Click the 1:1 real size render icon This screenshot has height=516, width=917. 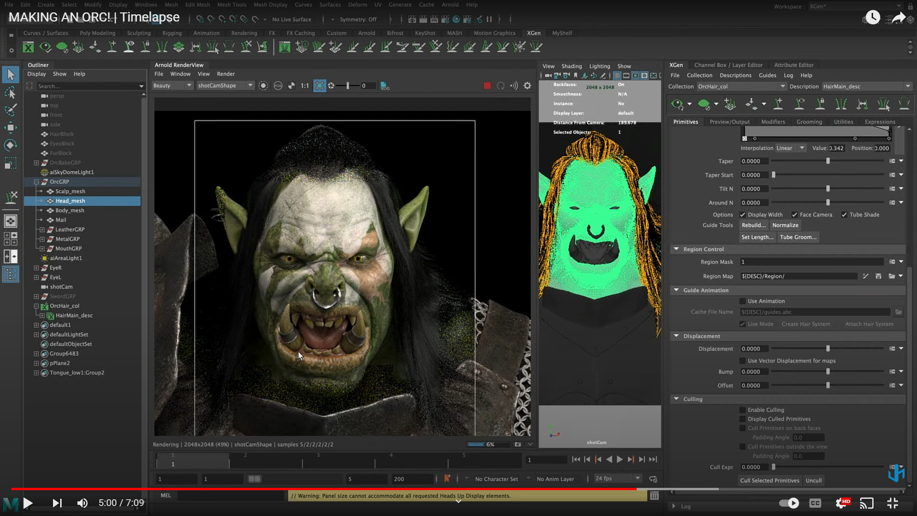coord(305,86)
